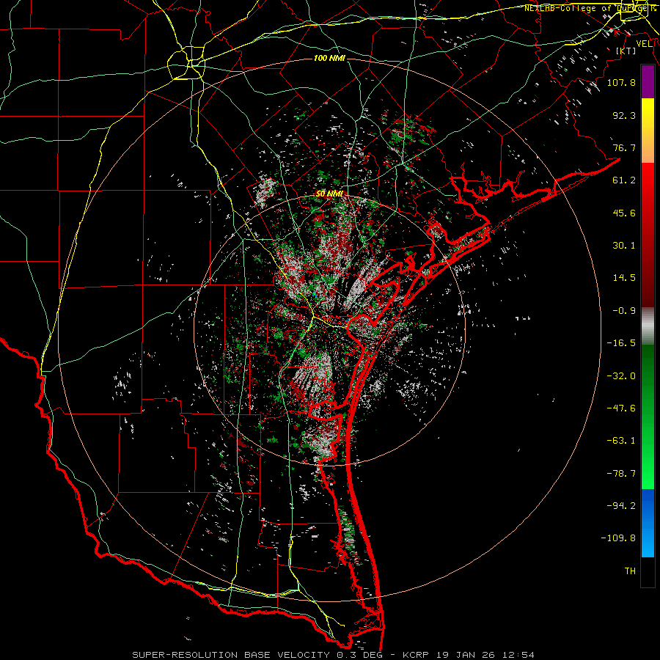Select the 92.3 value on velocity scale

point(624,115)
